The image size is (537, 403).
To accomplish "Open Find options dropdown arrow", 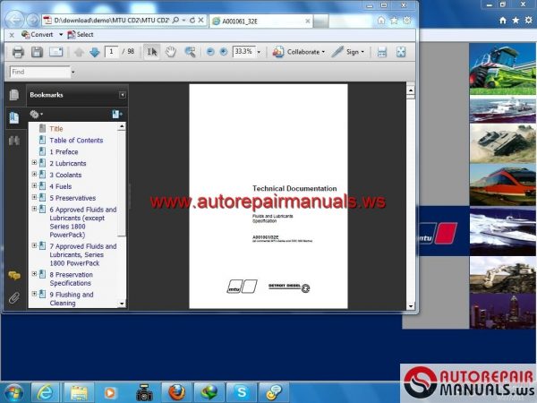I will [x=72, y=72].
